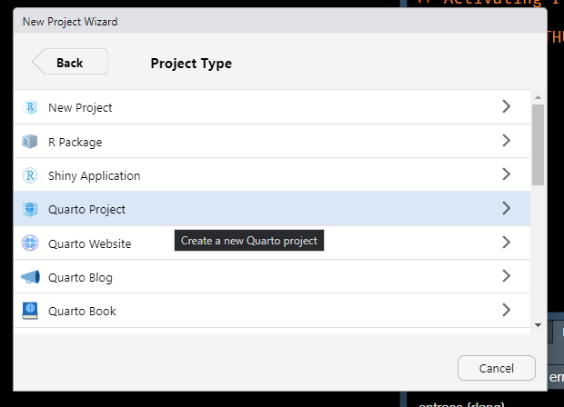Click the Project Type heading

pyautogui.click(x=191, y=64)
